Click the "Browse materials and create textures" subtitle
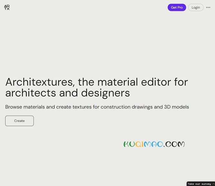 pyautogui.click(x=97, y=107)
